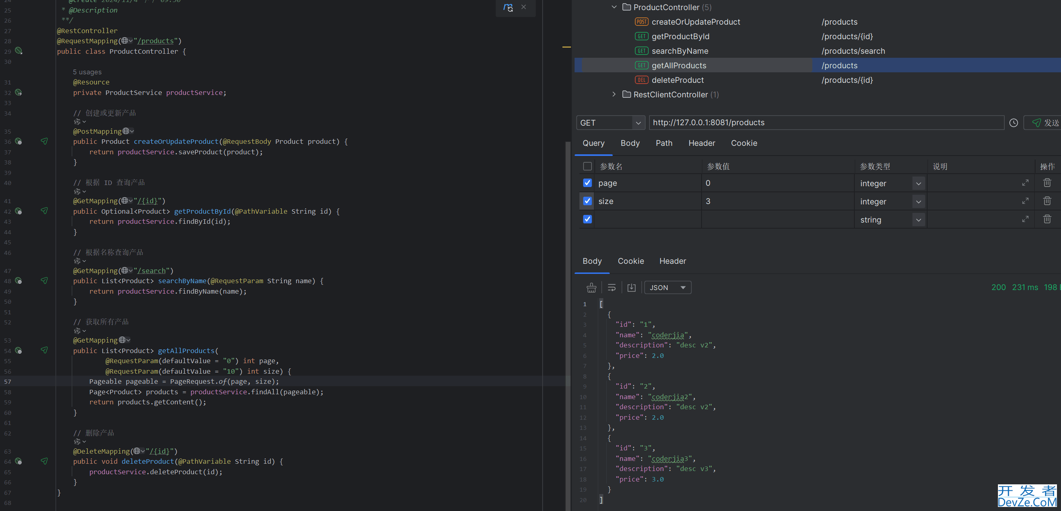
Task: Open the JSON response format dropdown
Action: click(668, 288)
